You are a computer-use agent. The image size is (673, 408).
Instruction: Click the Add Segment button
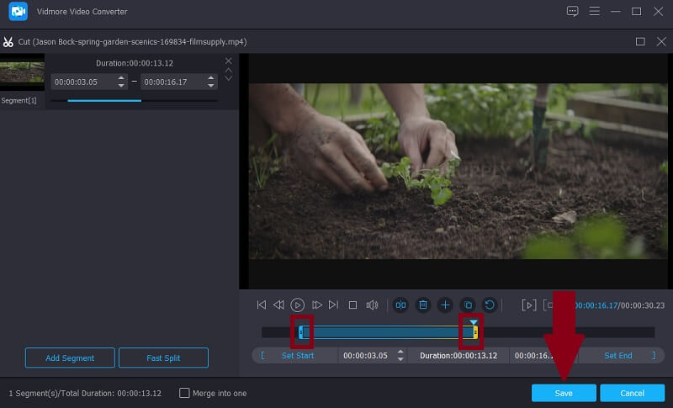click(x=70, y=358)
